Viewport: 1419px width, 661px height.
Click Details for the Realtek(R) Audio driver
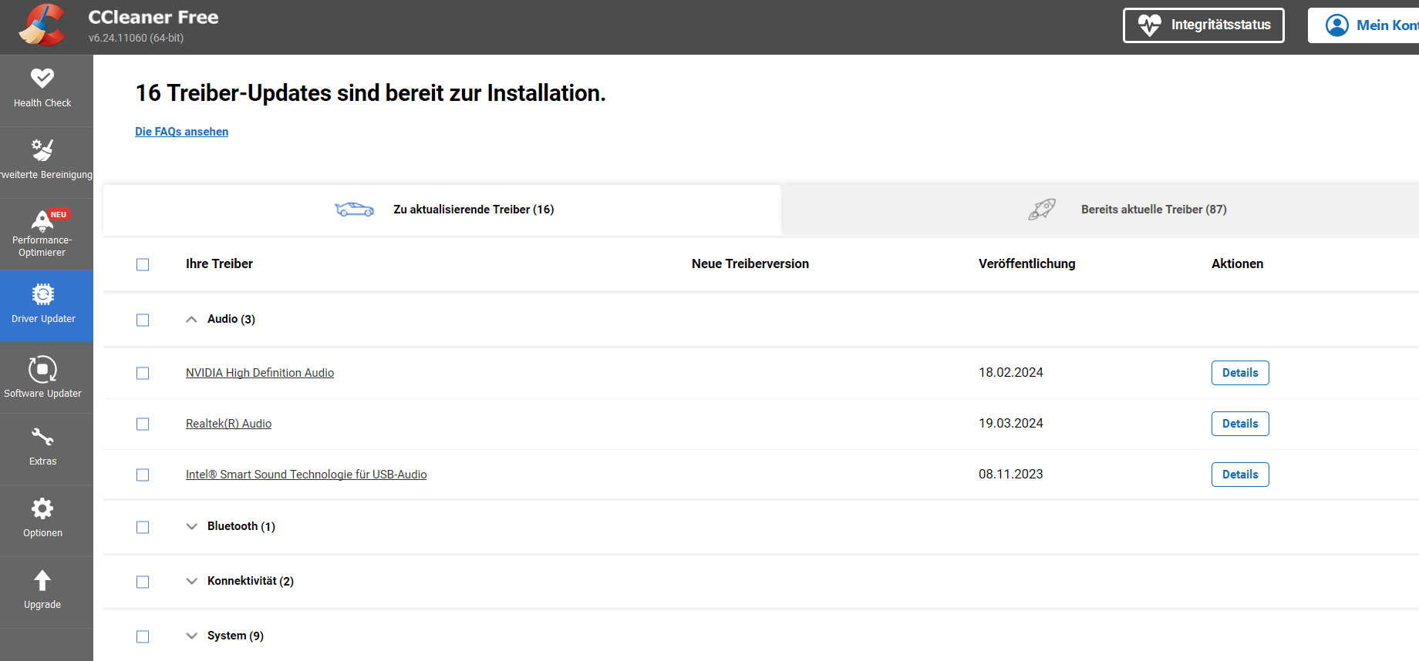(x=1239, y=424)
